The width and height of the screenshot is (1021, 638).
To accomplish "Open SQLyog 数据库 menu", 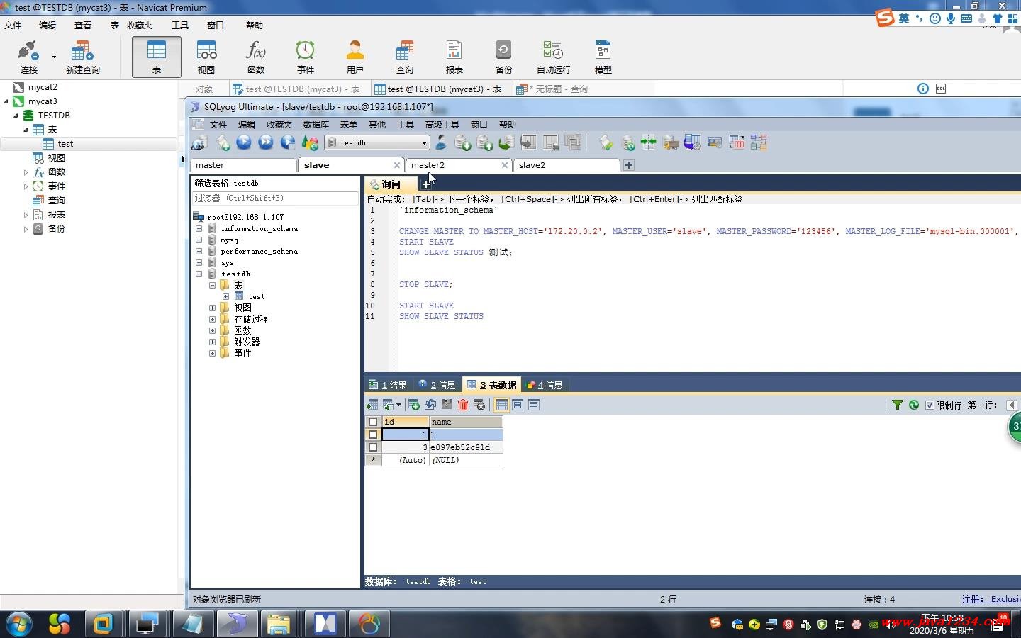I will pyautogui.click(x=316, y=125).
